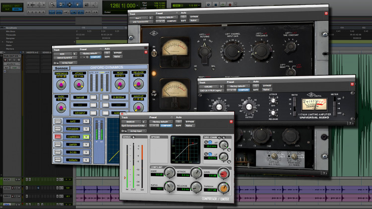Click red target icon in Oxford Dynamics window
The image size is (372, 209).
146,52
